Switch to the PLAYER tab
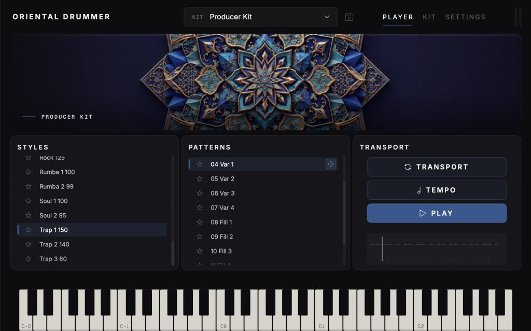The height and width of the screenshot is (331, 531). [x=398, y=17]
